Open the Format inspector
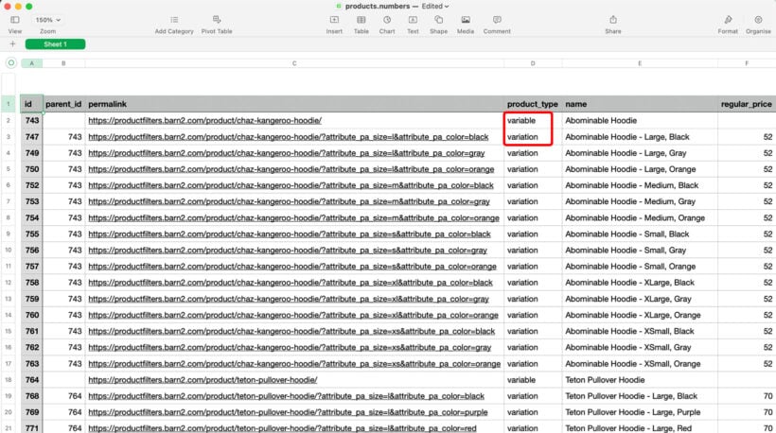This screenshot has width=776, height=433. click(728, 20)
